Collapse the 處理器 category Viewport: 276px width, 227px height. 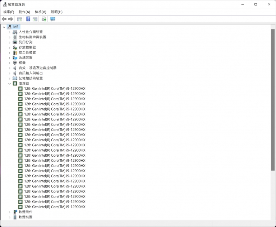[x=10, y=84]
